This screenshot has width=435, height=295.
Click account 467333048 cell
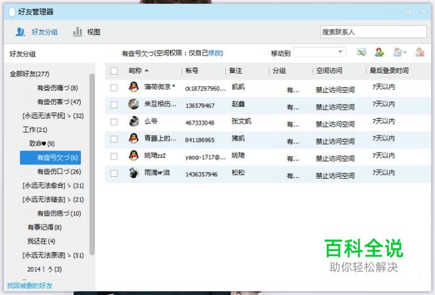tap(200, 123)
